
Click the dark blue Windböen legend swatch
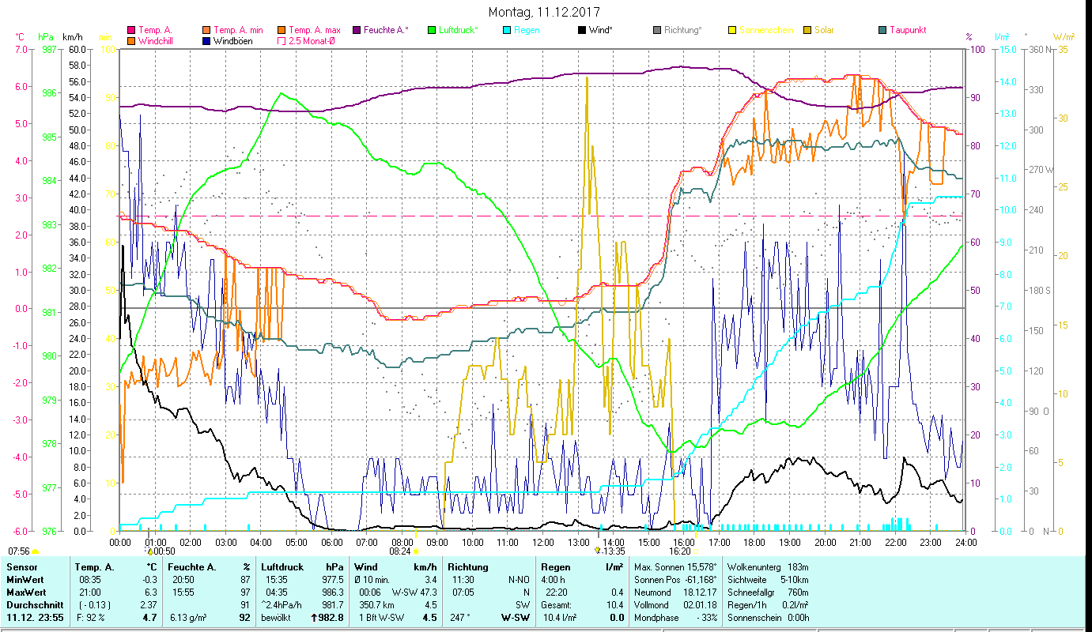tap(206, 40)
